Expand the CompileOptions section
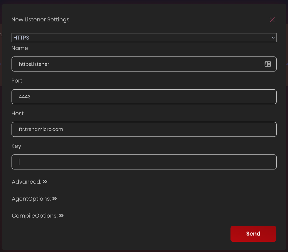The width and height of the screenshot is (288, 252). pyautogui.click(x=35, y=216)
